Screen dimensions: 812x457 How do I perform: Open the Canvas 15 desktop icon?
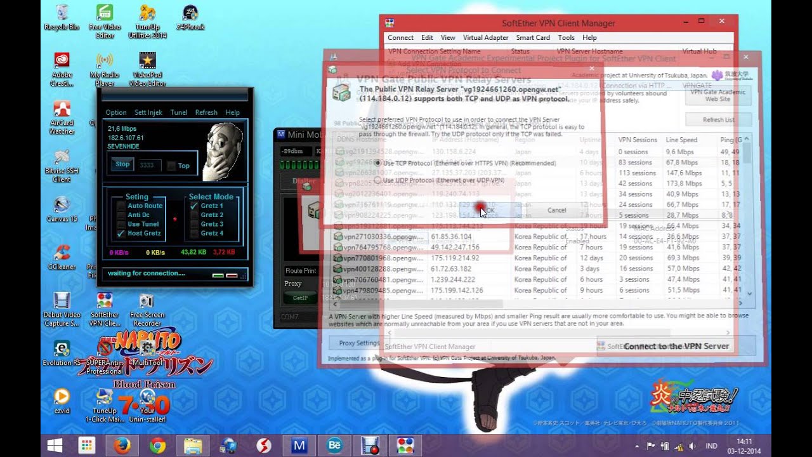62,209
